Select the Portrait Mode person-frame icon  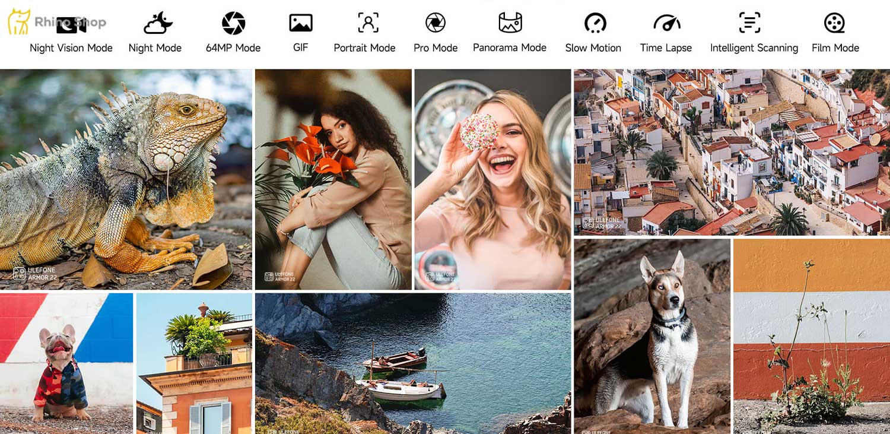click(368, 23)
